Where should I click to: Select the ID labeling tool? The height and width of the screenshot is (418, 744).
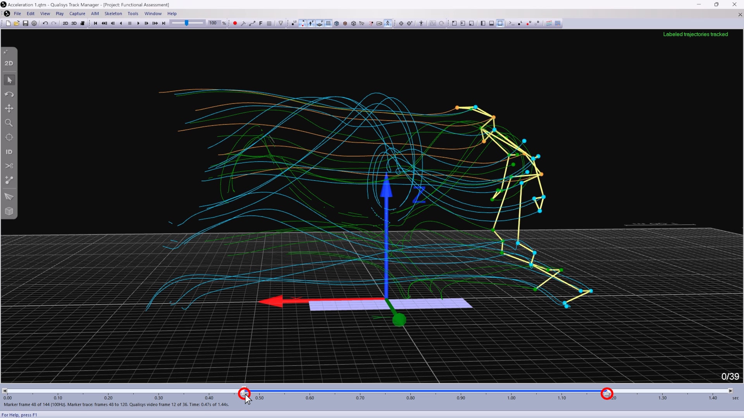click(9, 152)
